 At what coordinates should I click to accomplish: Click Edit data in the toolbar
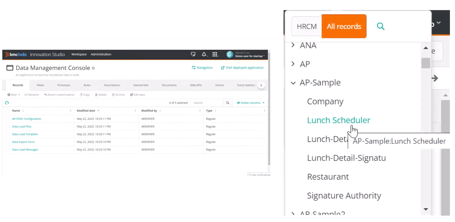[137, 95]
